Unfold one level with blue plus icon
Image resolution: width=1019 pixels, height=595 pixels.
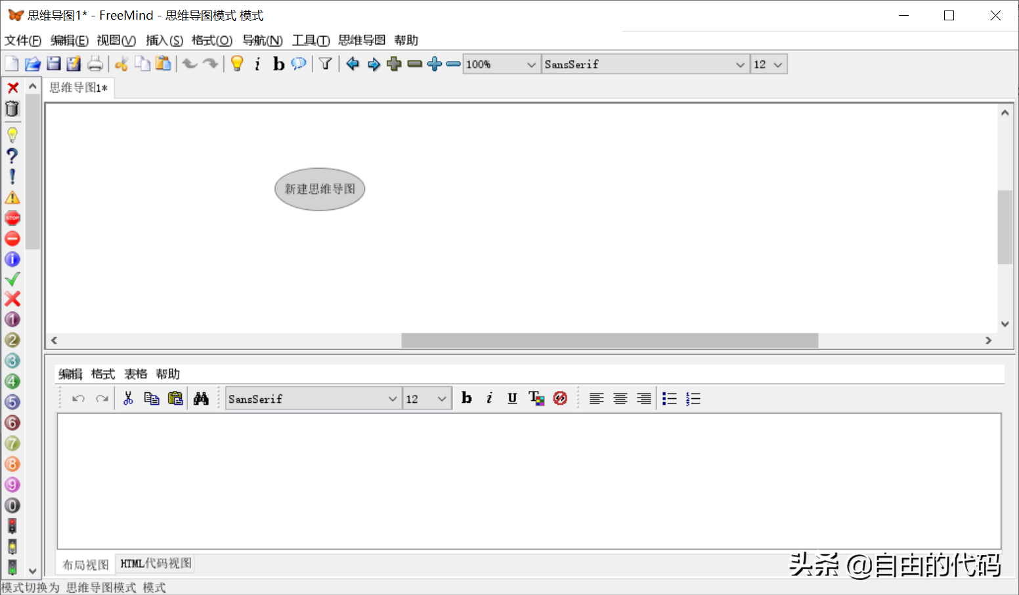434,64
